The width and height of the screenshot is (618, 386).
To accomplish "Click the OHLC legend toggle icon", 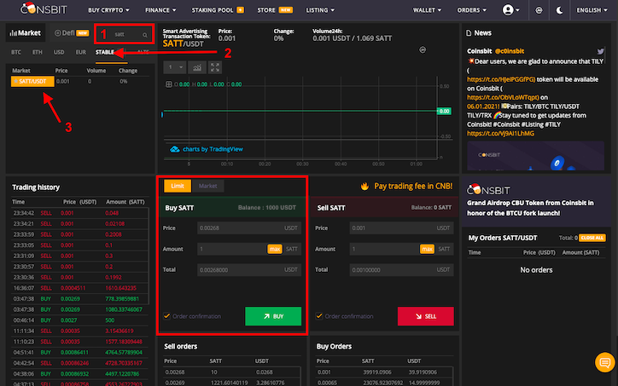I will click(x=169, y=84).
